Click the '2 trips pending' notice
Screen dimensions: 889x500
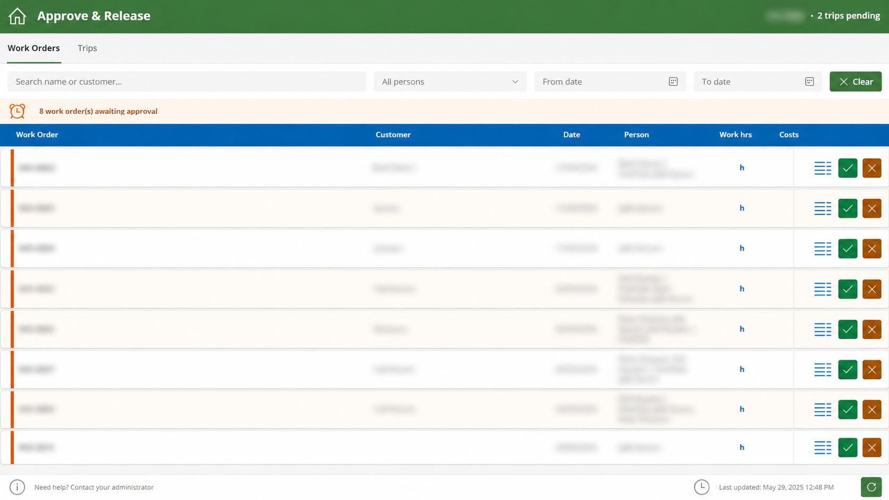(849, 16)
